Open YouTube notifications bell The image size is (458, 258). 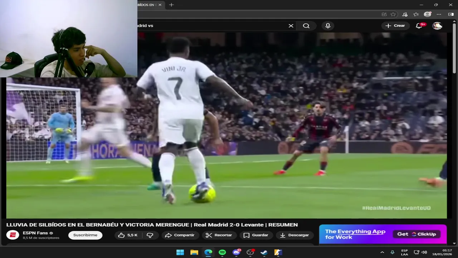coord(419,26)
